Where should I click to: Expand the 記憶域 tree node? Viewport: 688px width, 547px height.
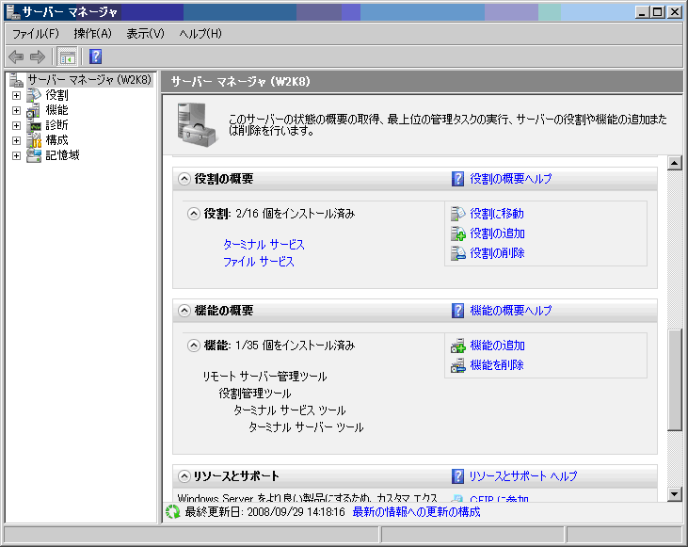coord(16,156)
